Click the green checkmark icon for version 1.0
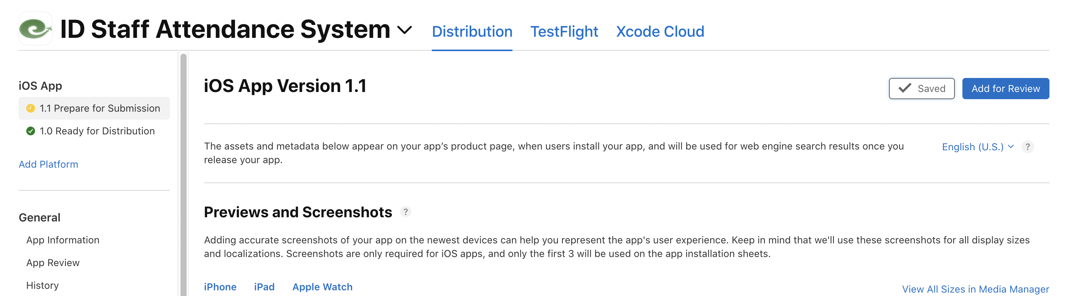Screen dimensions: 1068x296 (30, 131)
